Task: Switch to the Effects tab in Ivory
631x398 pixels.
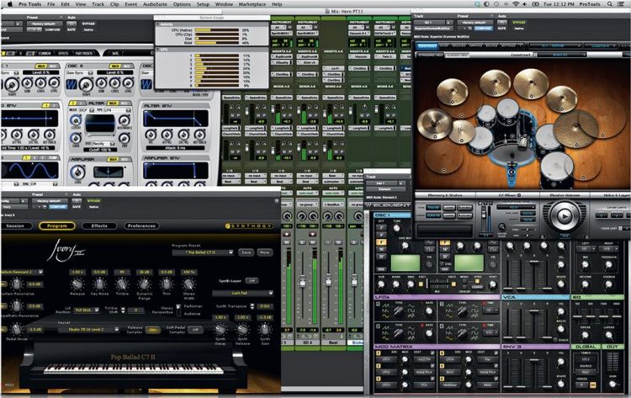Action: click(x=99, y=226)
